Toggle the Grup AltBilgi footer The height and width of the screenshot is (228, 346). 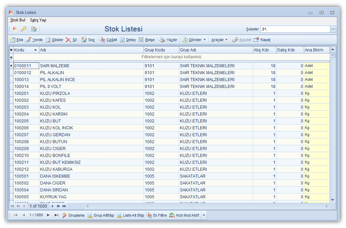click(x=90, y=215)
